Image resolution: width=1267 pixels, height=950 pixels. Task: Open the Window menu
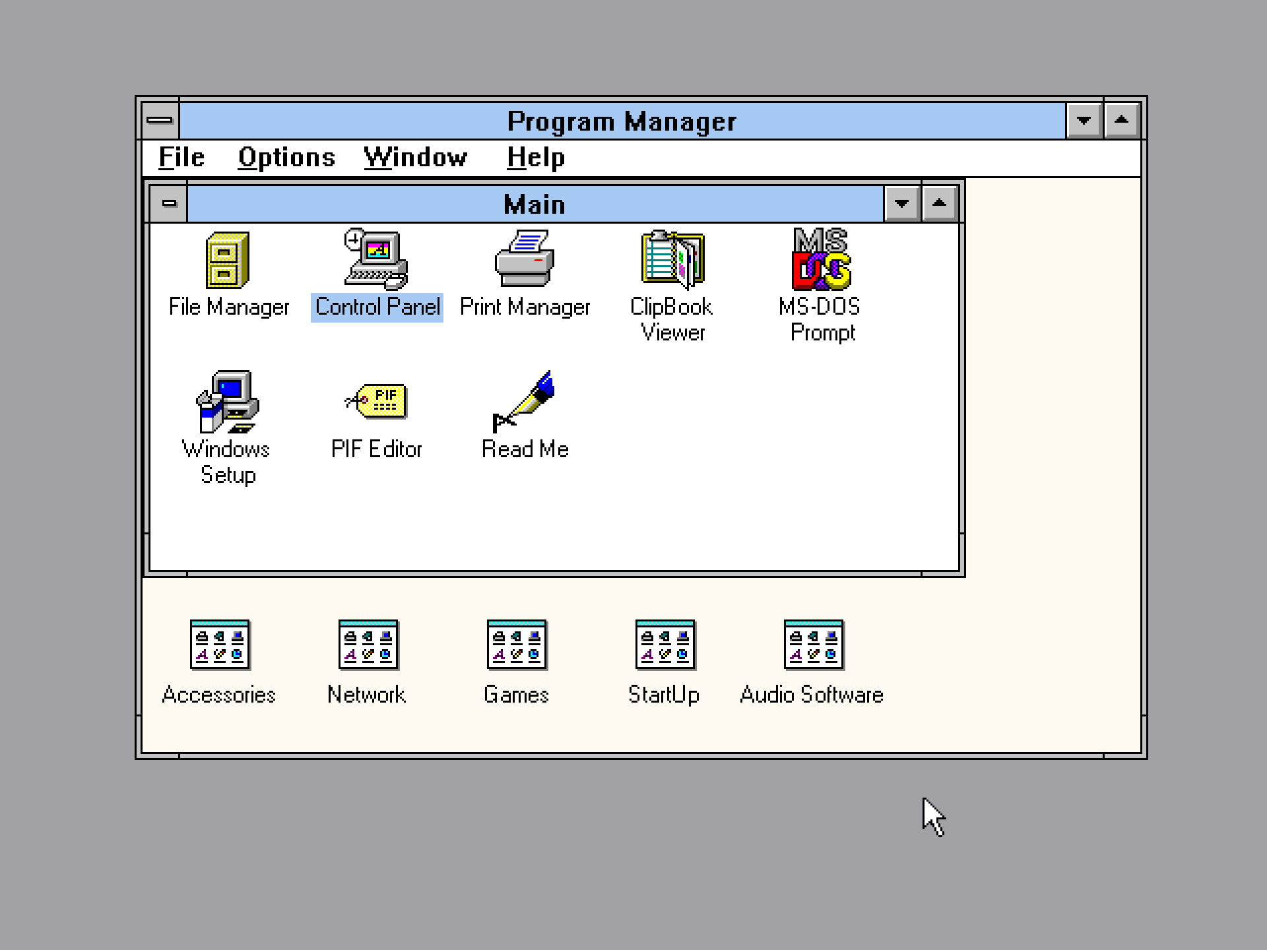tap(415, 158)
